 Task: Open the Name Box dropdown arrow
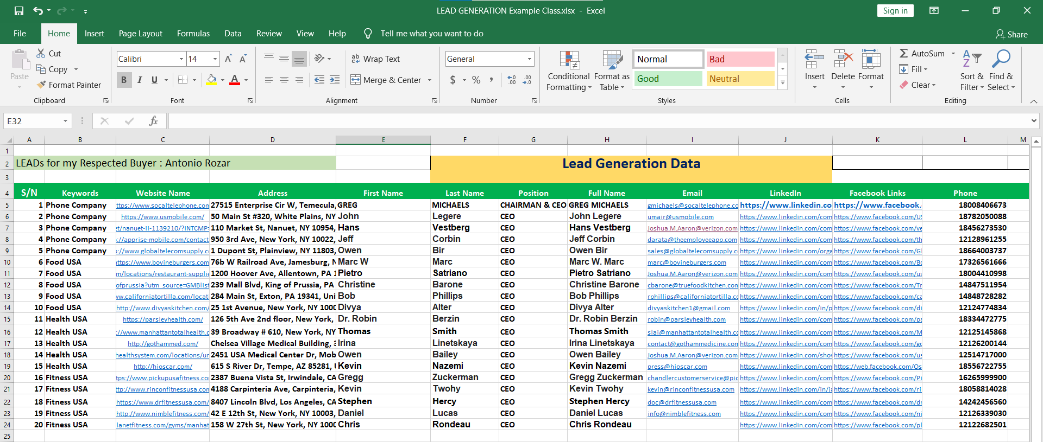pyautogui.click(x=65, y=121)
